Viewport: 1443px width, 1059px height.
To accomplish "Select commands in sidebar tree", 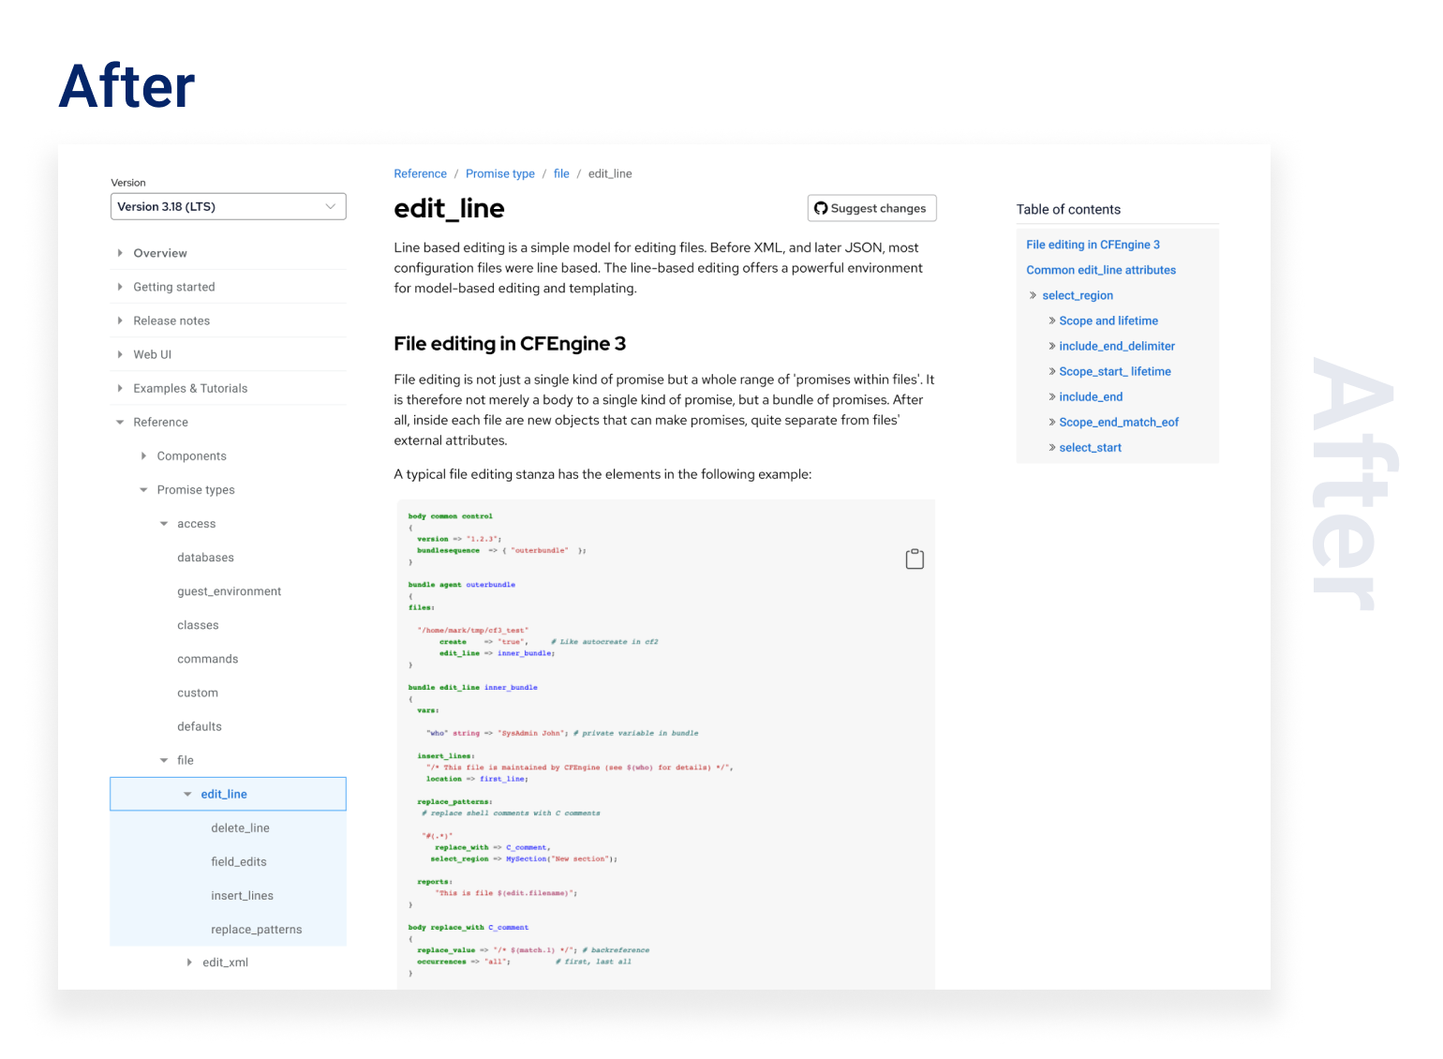I will pyautogui.click(x=208, y=659).
